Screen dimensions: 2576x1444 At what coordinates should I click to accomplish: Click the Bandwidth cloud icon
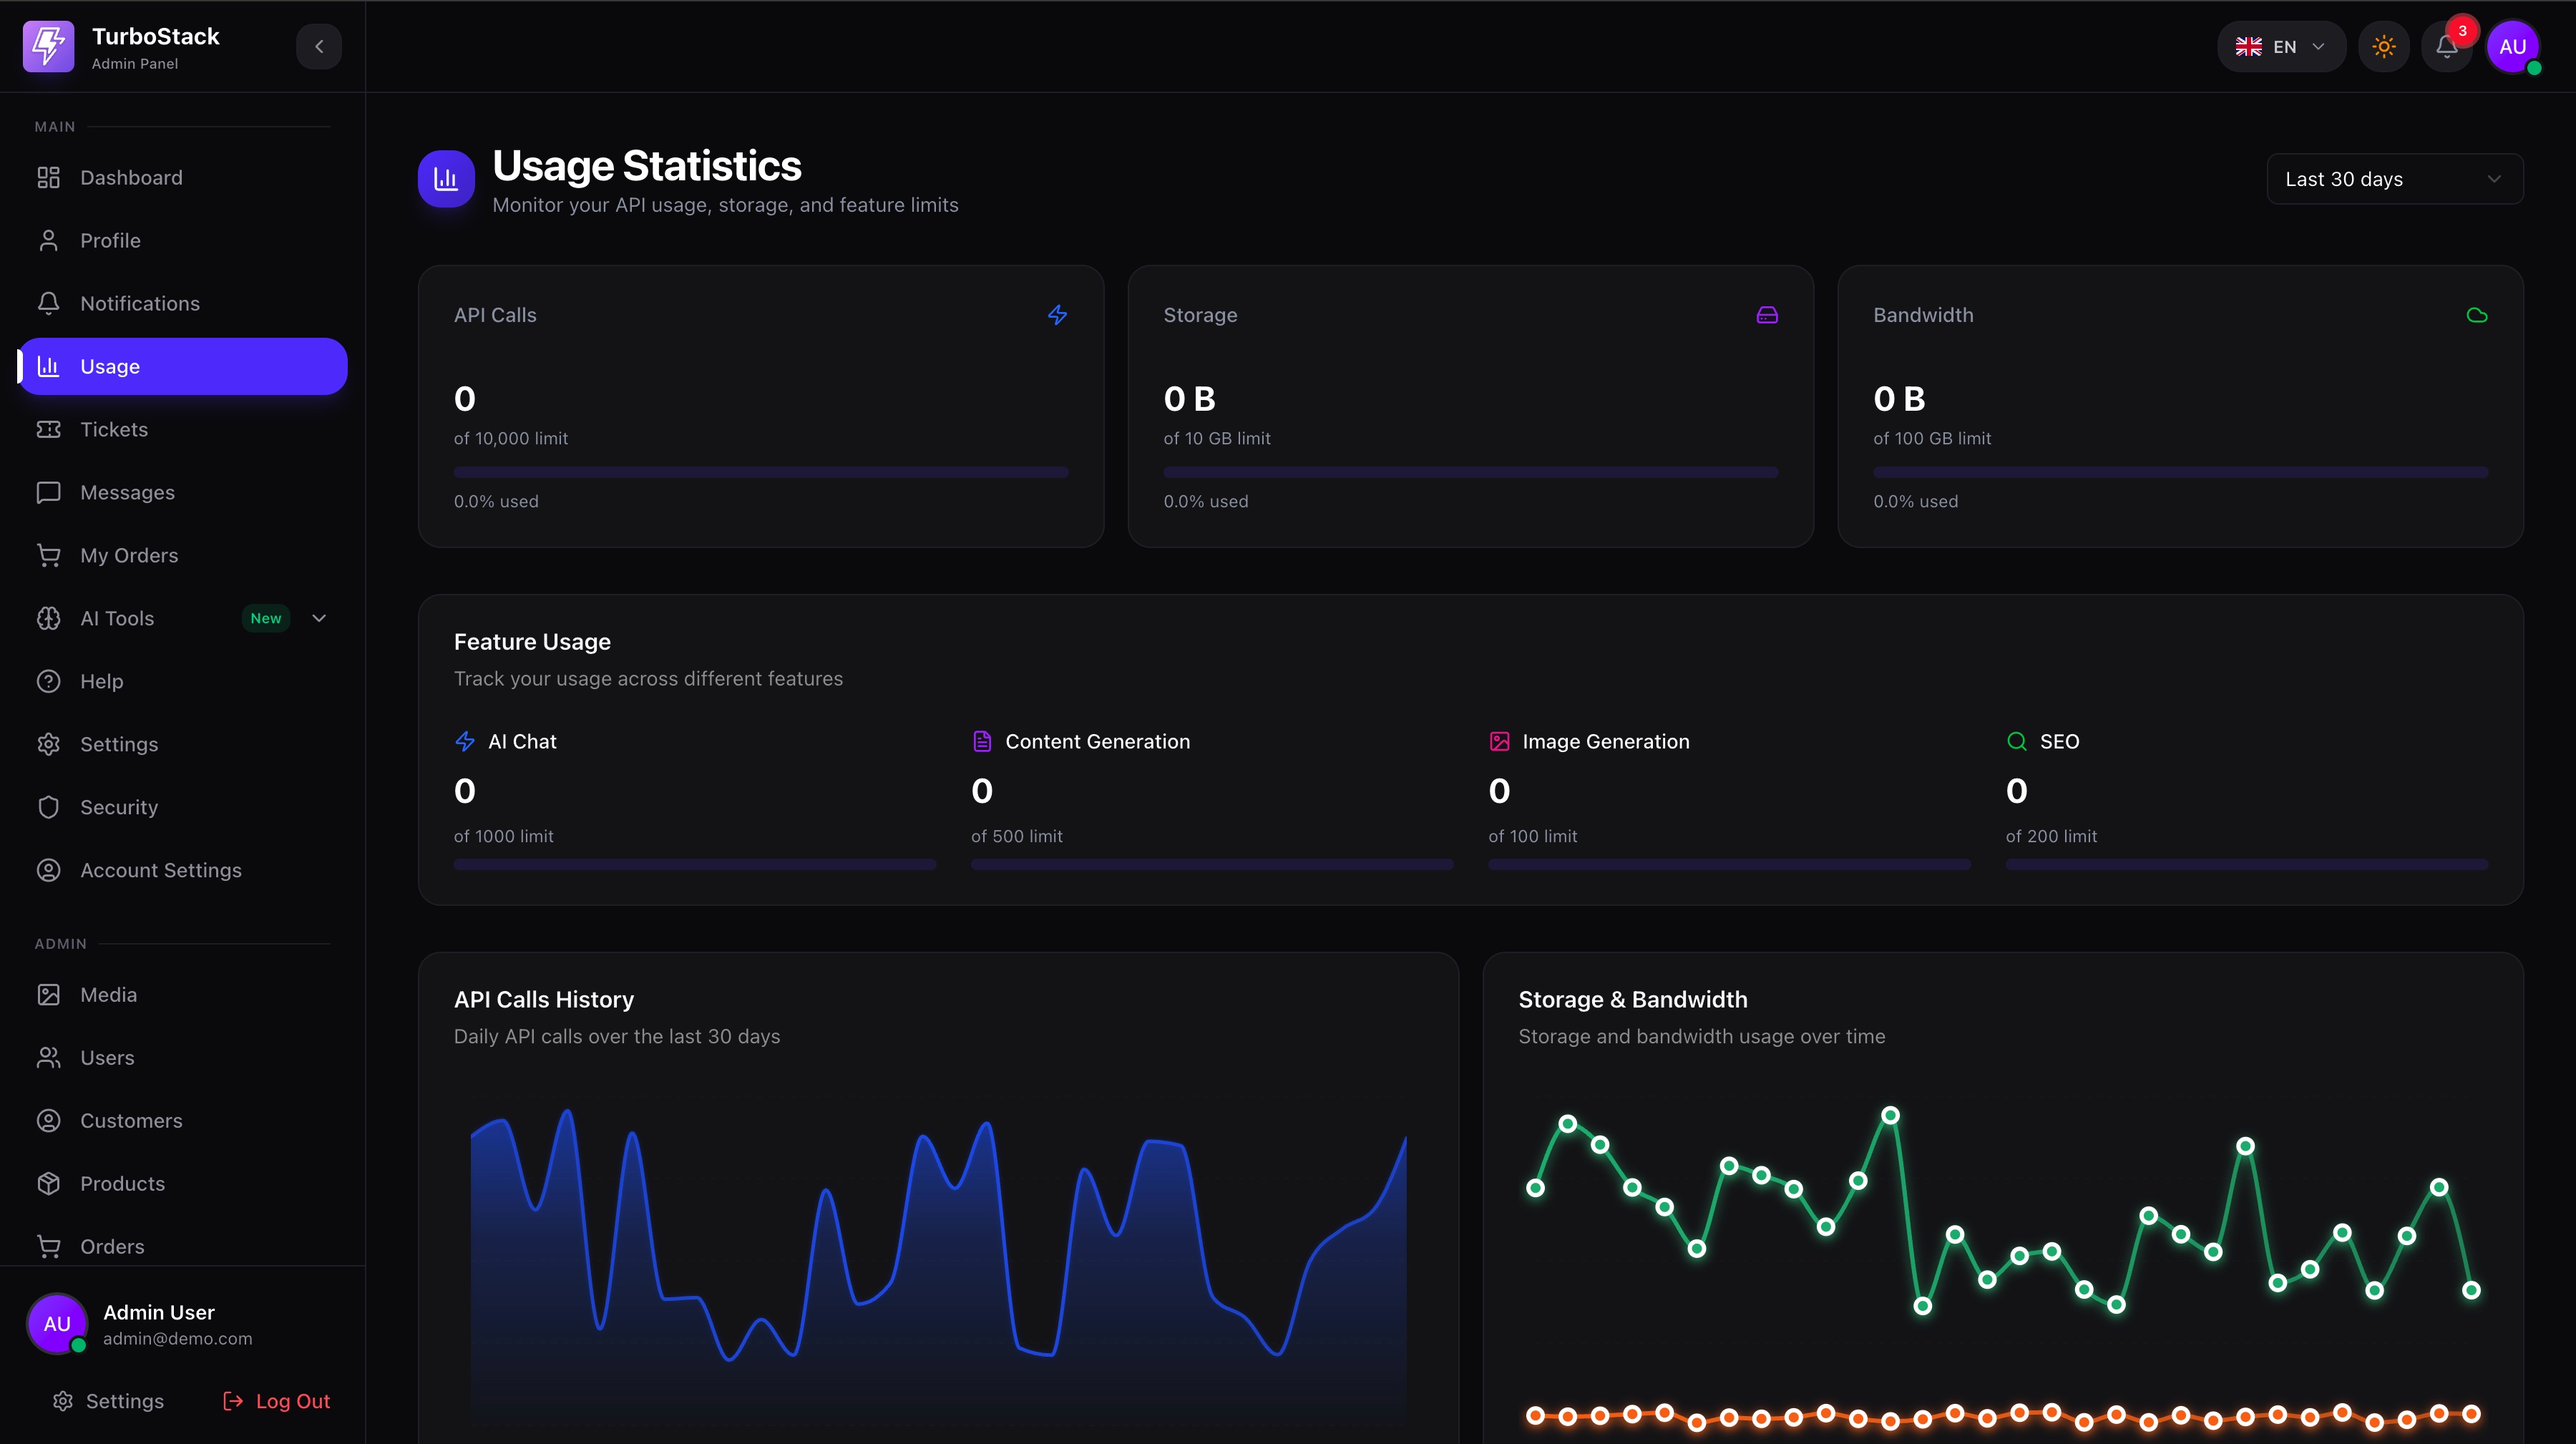[2476, 315]
